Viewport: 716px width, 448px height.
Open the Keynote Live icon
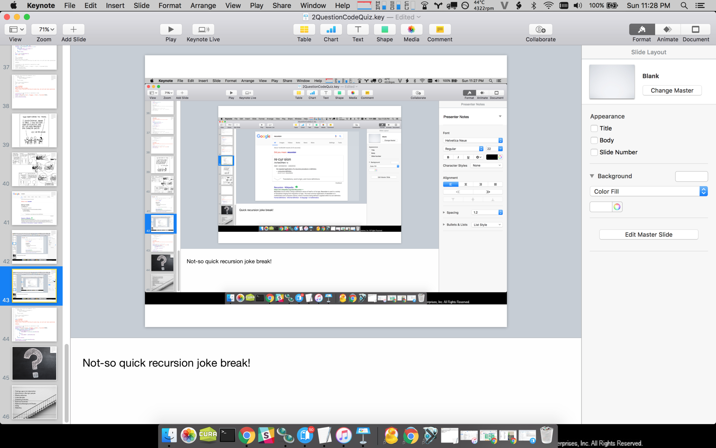tap(203, 30)
